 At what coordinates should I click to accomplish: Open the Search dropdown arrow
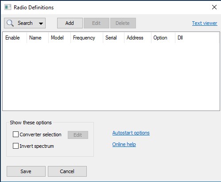tap(41, 24)
